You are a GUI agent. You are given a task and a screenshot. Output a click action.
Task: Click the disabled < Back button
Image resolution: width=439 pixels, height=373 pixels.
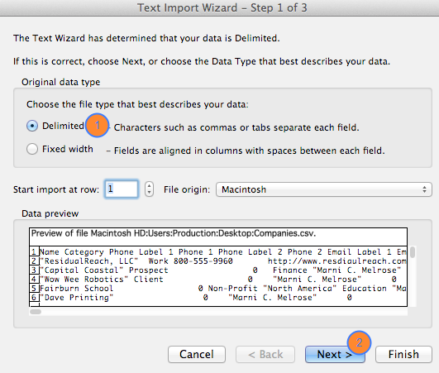point(265,355)
